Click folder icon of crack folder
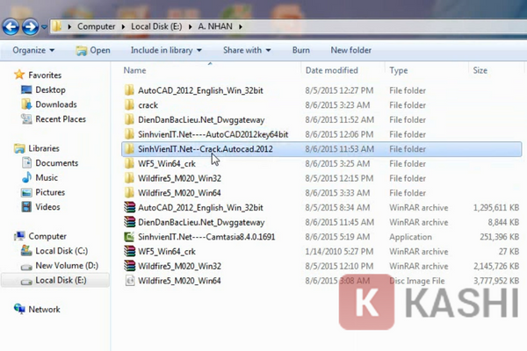Screen dimensions: 527x351 [129, 104]
